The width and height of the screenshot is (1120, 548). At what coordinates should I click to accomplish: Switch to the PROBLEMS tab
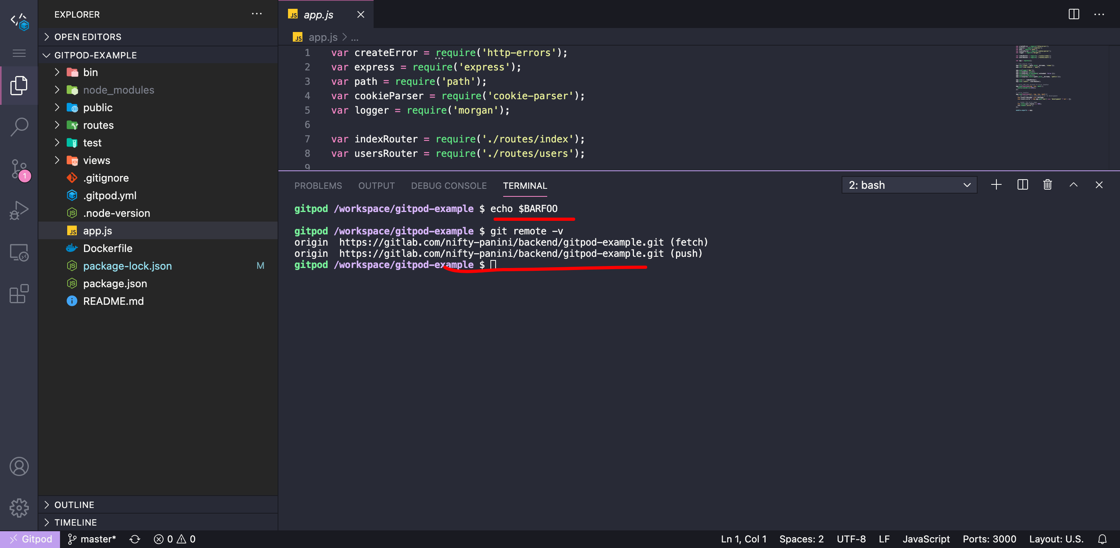[318, 186]
